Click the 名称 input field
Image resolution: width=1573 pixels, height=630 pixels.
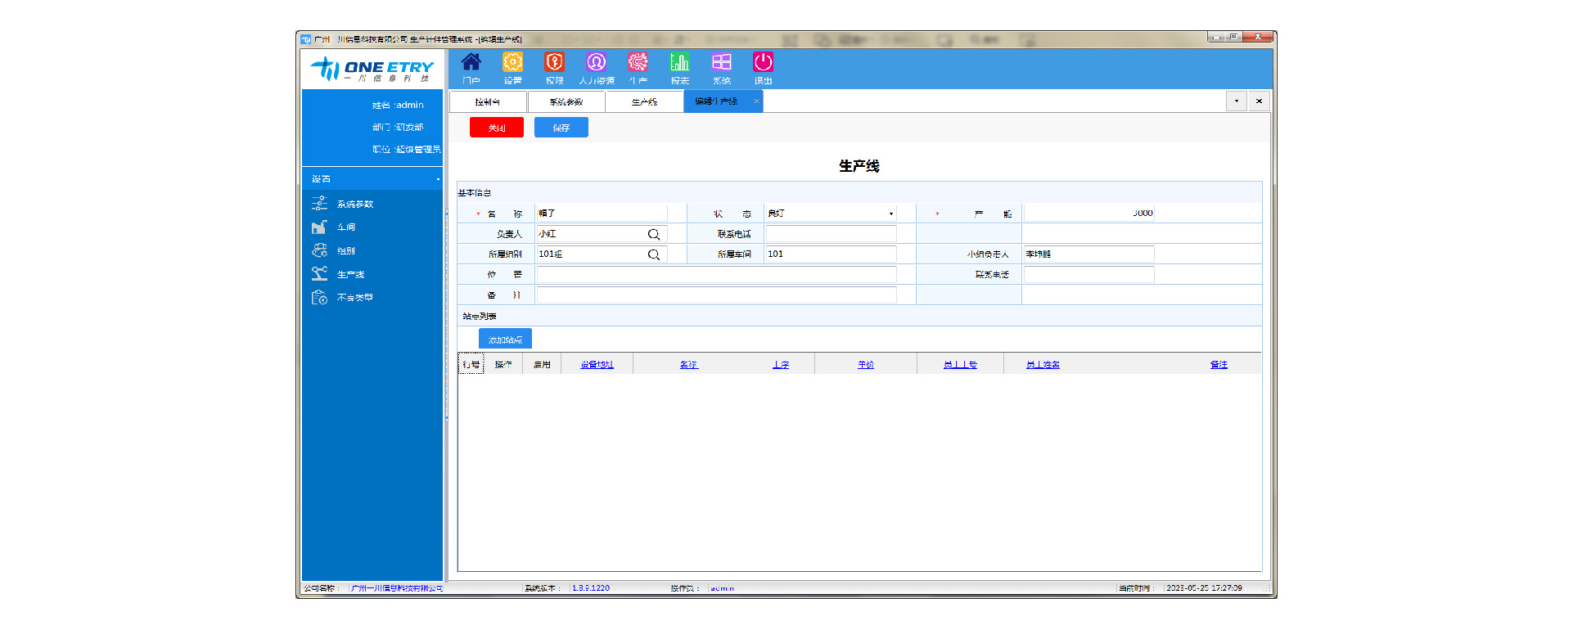602,214
